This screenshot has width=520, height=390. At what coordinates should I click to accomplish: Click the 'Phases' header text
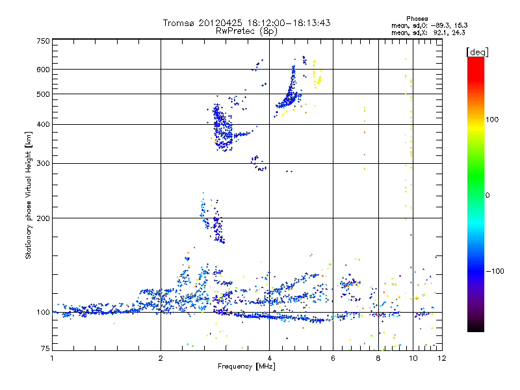(417, 19)
